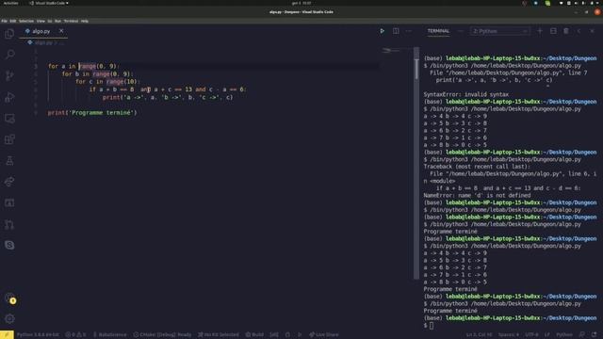Open the Manage settings gear
This screenshot has height=339, width=603.
click(x=9, y=318)
